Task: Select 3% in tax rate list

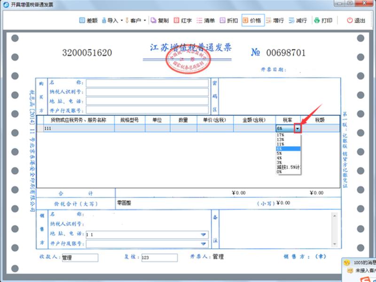Action: [288, 163]
